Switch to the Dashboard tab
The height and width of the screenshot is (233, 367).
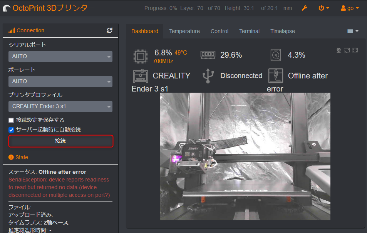click(x=145, y=31)
